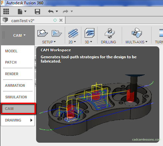163x146 pixels.
Task: Open the CAM workspace switcher dropdown
Action: pyautogui.click(x=18, y=35)
